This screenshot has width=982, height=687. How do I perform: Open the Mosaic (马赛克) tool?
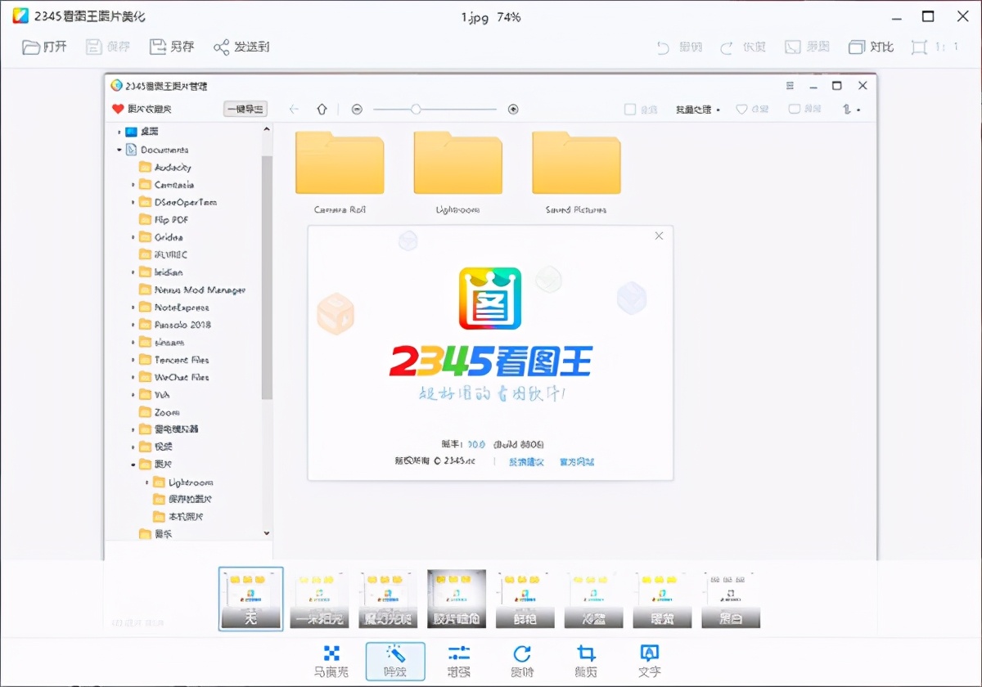(x=331, y=661)
